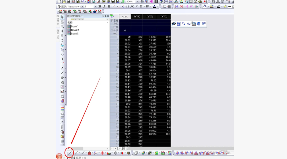Viewport: 287px width, 159px height.
Task: Toggle Underline text formatting
Action: 109,6
